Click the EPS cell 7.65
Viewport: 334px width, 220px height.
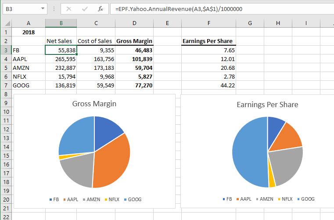coord(209,50)
